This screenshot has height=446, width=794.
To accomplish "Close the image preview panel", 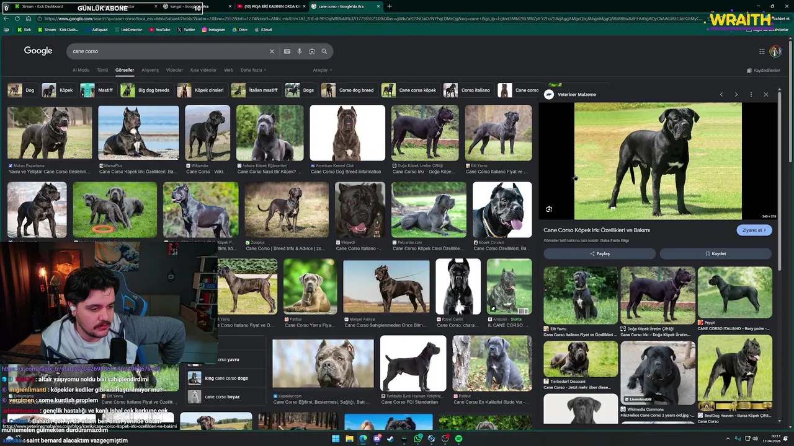I will [765, 95].
